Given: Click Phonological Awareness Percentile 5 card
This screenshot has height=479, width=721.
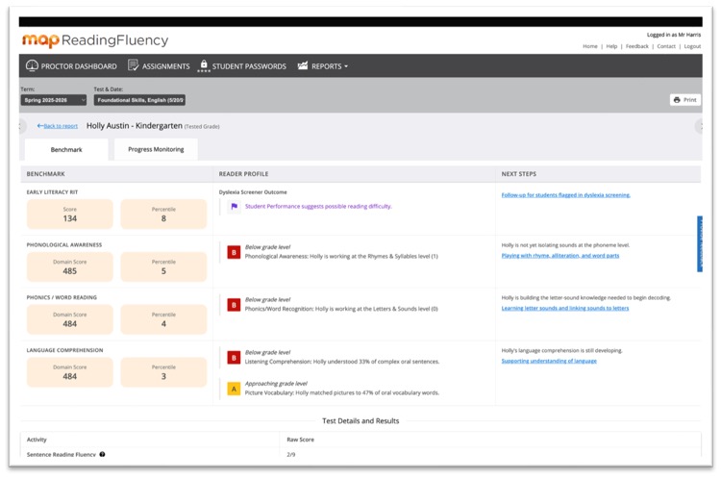Looking at the screenshot, I should 163,266.
